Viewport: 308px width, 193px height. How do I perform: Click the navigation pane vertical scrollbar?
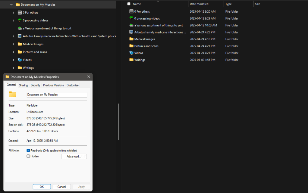(118, 122)
